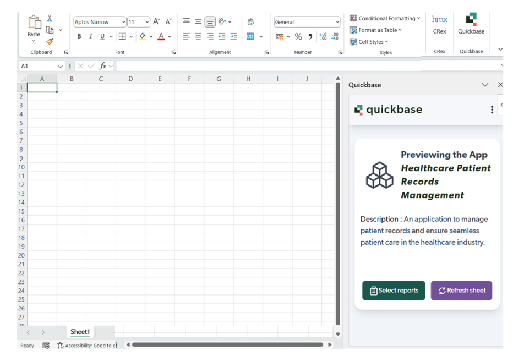Open the three-dot menu in Quickbase panel
This screenshot has width=524, height=361.
(x=492, y=110)
